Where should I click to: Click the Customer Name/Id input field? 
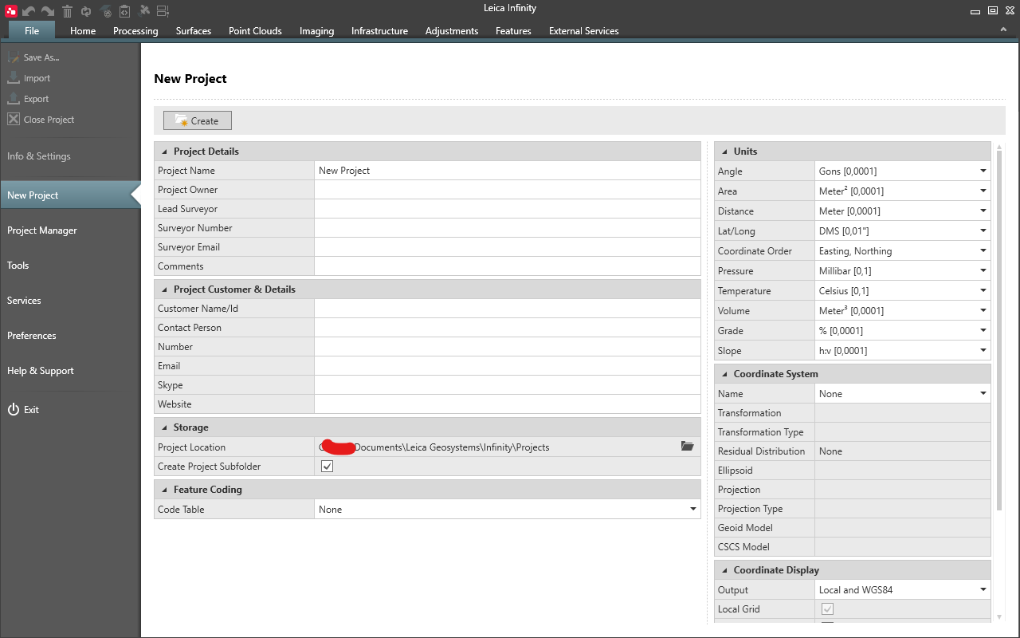tap(508, 308)
